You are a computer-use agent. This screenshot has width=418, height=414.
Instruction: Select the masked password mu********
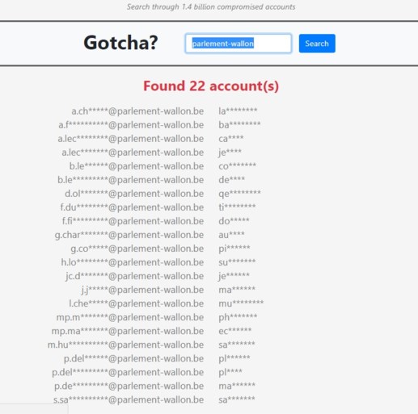pos(241,303)
